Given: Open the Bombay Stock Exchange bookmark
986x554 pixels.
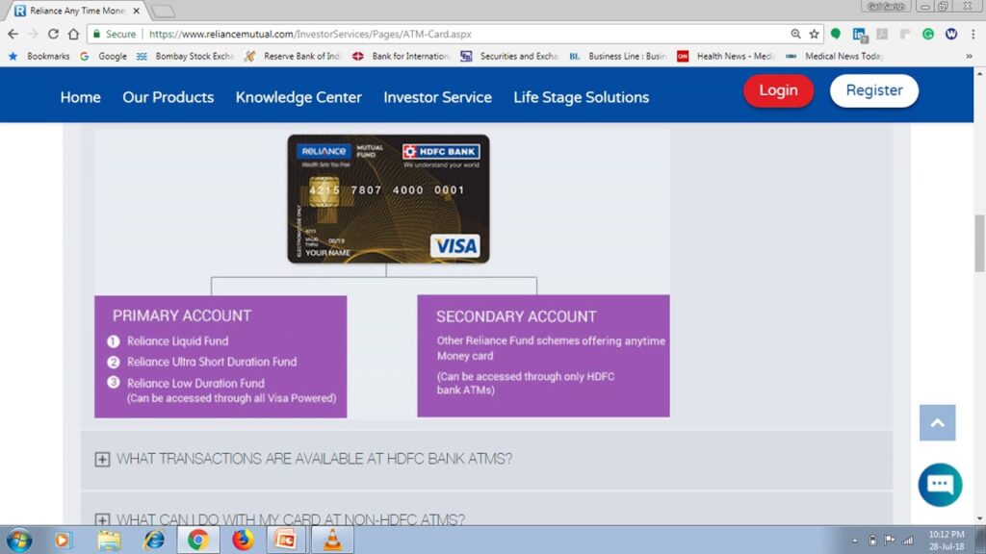Looking at the screenshot, I should point(185,57).
